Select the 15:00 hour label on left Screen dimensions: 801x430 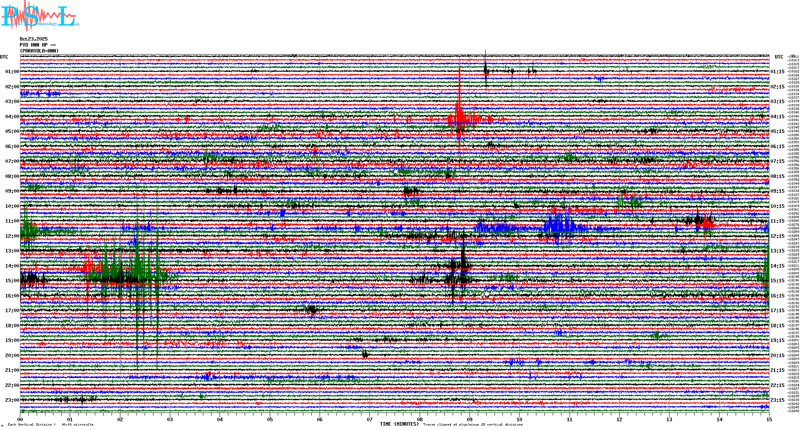click(12, 281)
